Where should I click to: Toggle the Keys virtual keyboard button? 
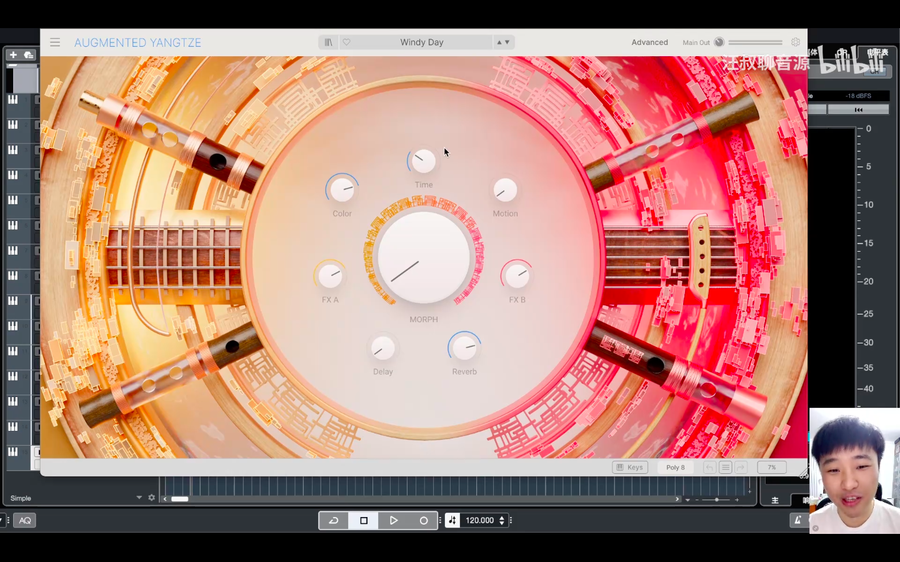pyautogui.click(x=630, y=467)
